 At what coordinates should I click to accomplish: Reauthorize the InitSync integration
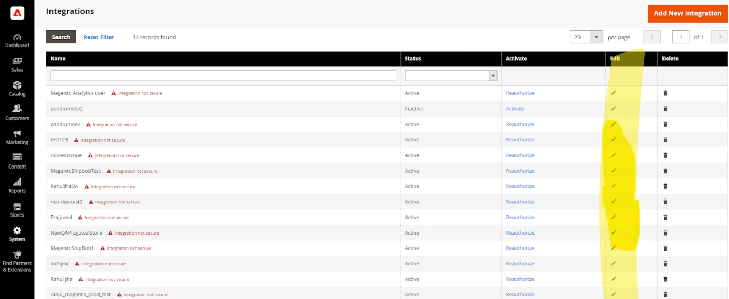(x=520, y=263)
